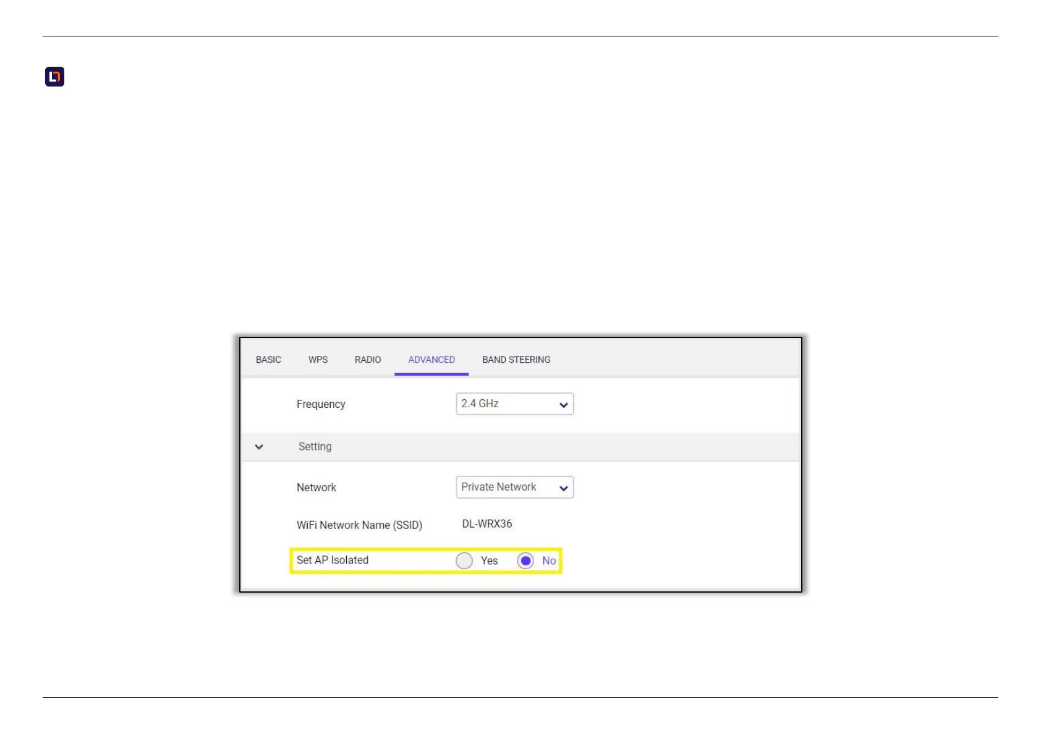Select the ADVANCED tab
The width and height of the screenshot is (1041, 736).
point(431,360)
